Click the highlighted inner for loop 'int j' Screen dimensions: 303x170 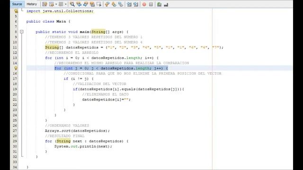(x=111, y=68)
